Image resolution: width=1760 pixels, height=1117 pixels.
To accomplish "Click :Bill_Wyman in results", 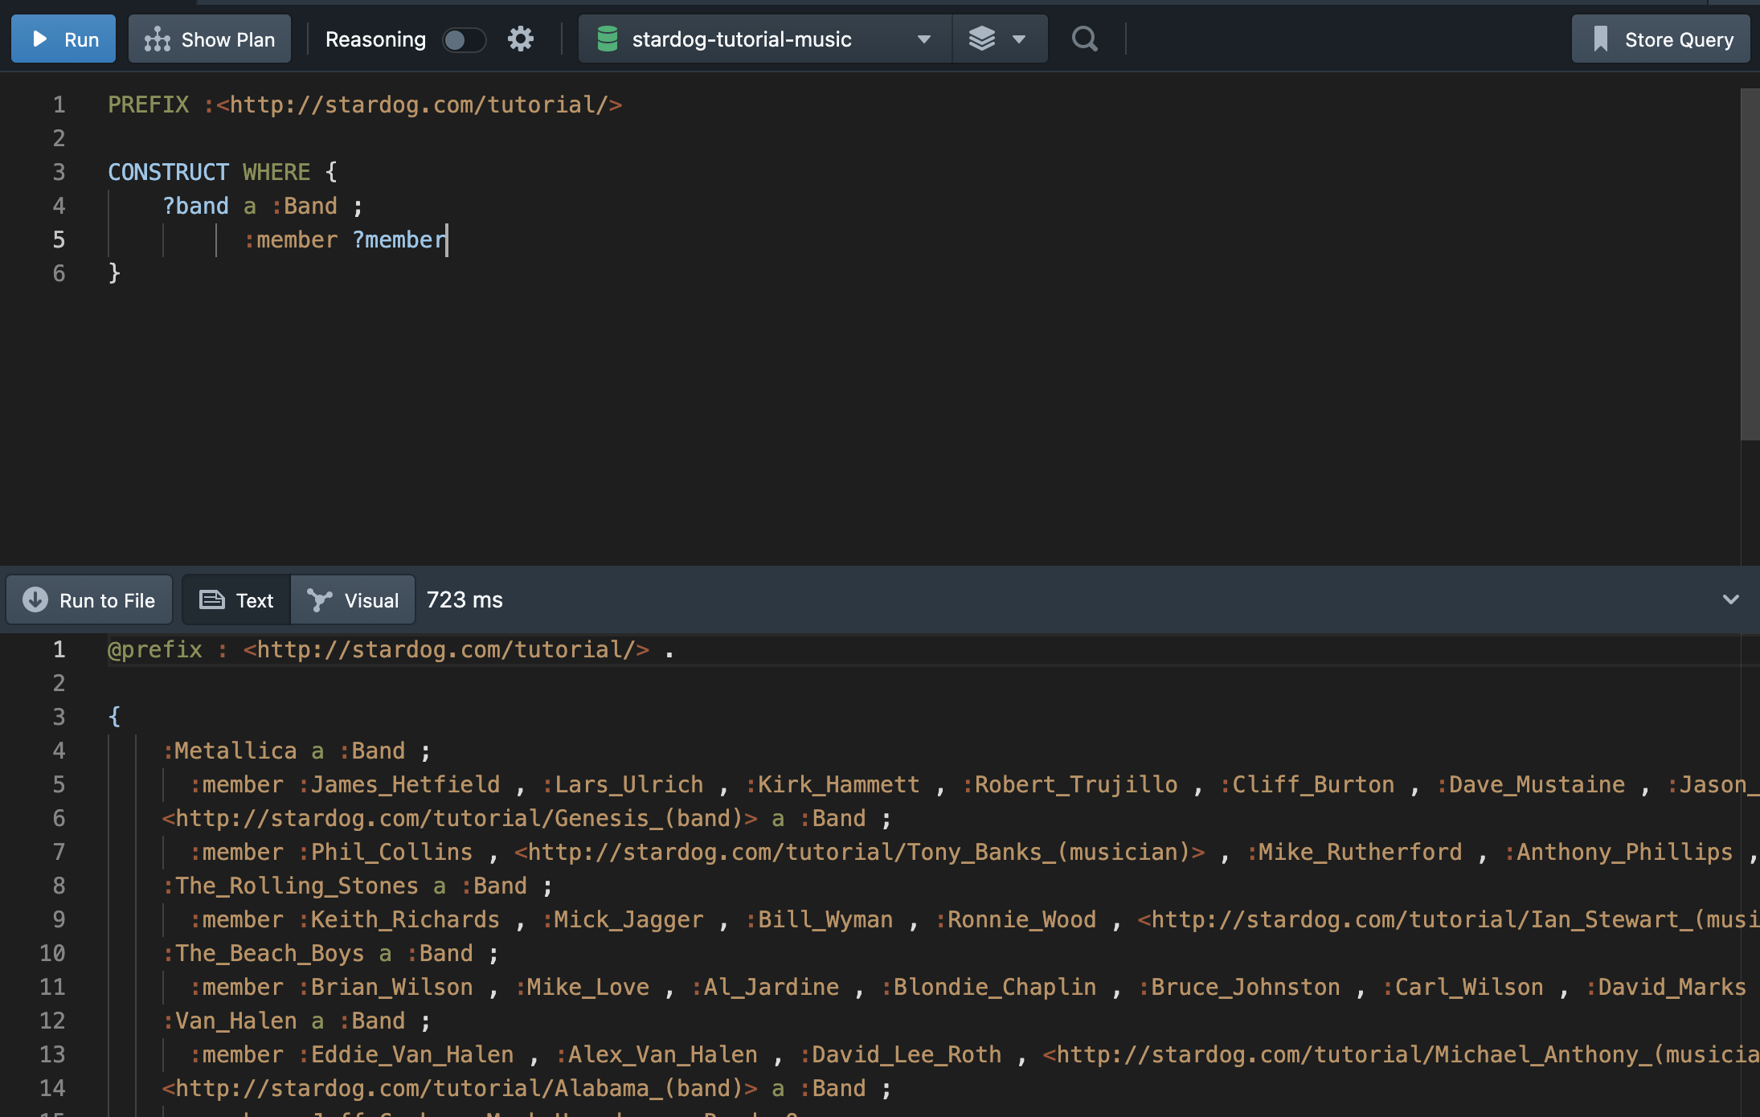I will point(820,919).
